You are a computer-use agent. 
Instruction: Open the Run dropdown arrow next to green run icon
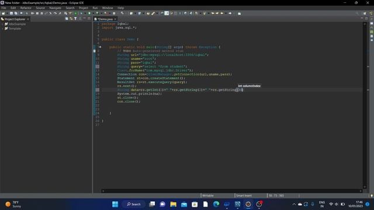click(x=93, y=13)
